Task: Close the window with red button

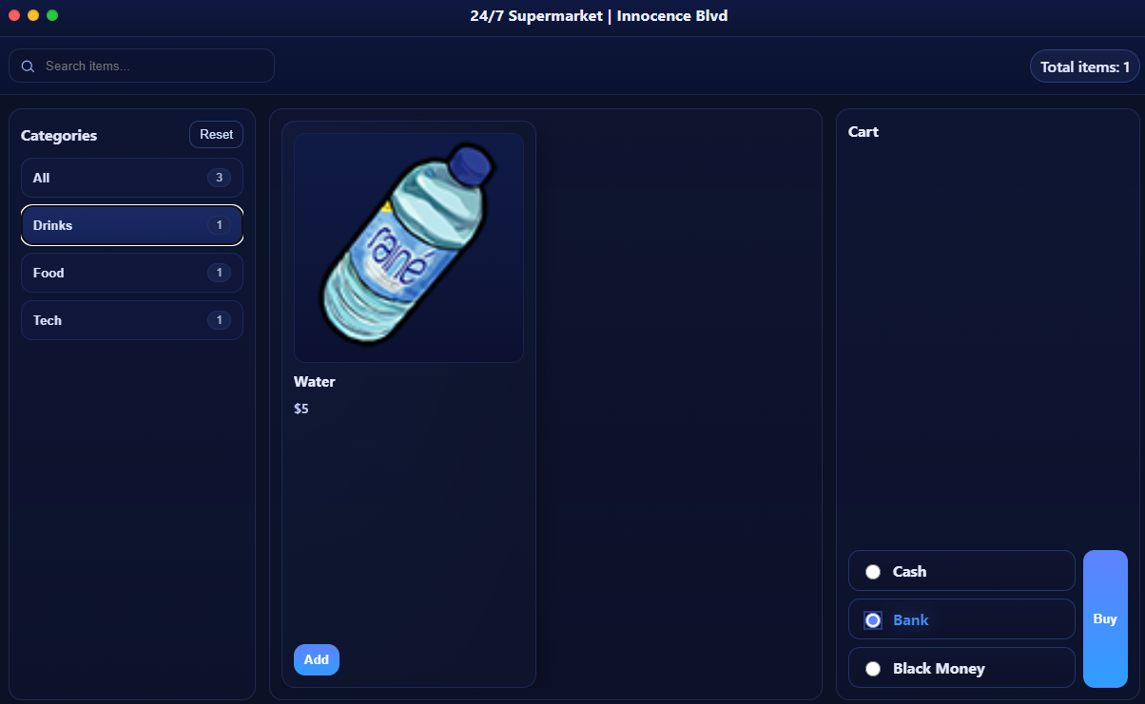Action: (x=14, y=15)
